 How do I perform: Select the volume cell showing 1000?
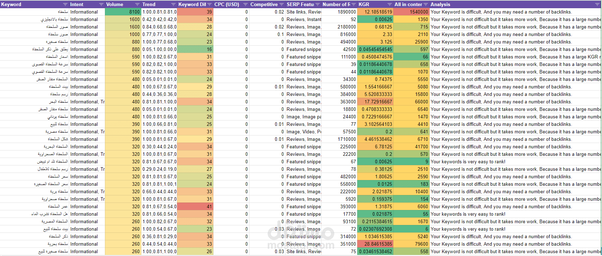click(123, 34)
